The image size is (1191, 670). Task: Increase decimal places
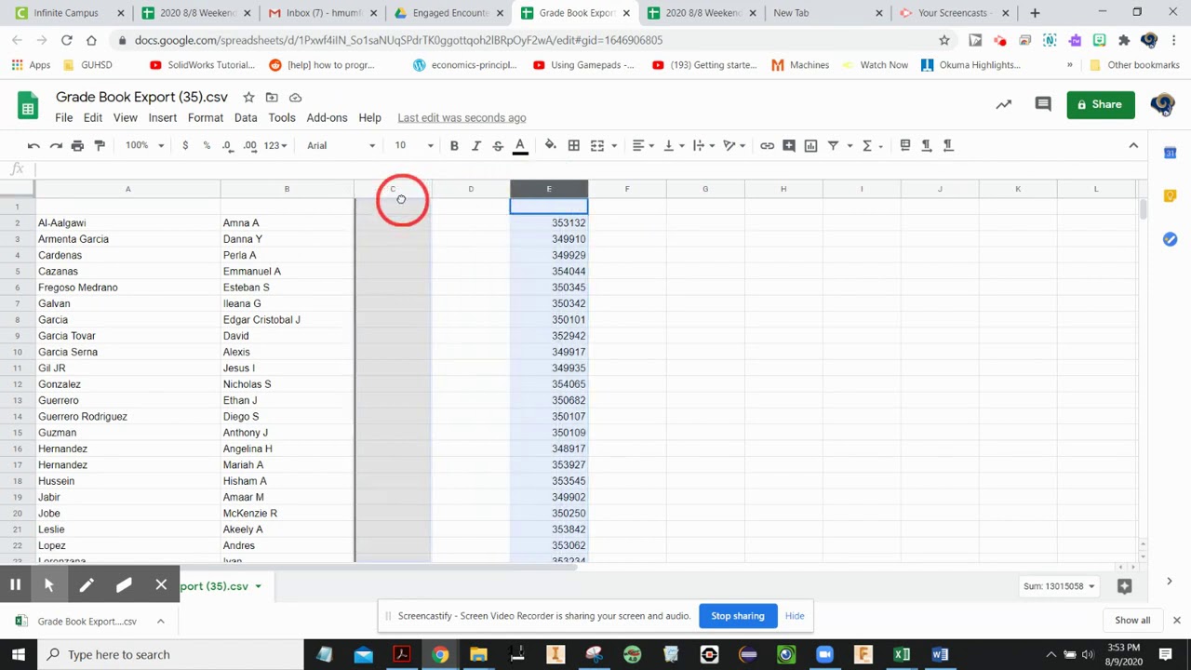[x=250, y=145]
